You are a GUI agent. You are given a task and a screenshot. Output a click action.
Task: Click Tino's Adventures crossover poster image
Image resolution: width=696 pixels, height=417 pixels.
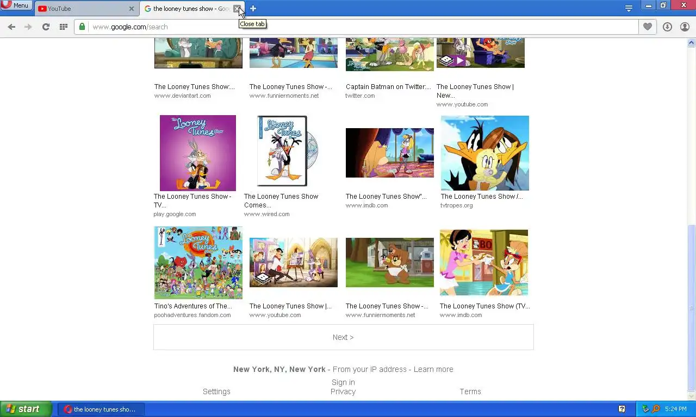click(198, 263)
